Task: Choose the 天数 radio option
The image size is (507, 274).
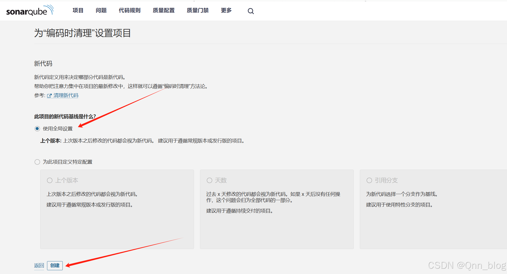Action: (x=209, y=180)
